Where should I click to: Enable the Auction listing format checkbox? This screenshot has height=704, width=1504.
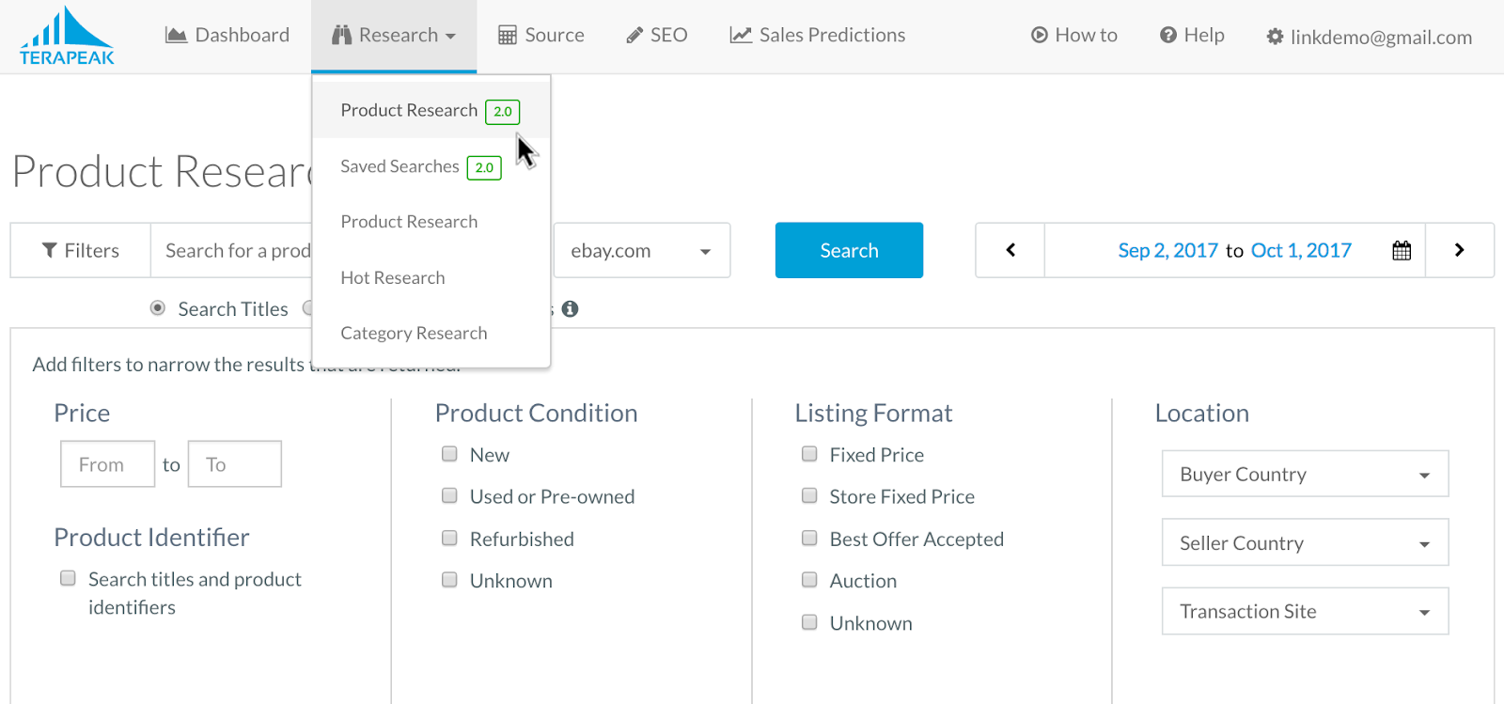coord(809,580)
